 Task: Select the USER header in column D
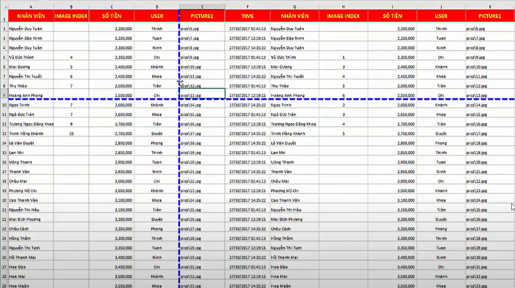point(157,16)
